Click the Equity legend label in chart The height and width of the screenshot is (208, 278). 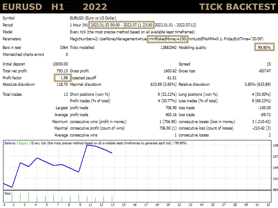pyautogui.click(x=24, y=143)
